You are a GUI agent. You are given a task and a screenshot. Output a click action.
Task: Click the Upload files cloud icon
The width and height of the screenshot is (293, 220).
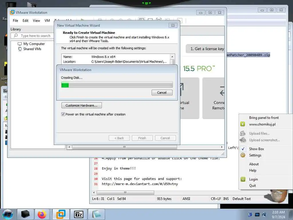[243, 133]
